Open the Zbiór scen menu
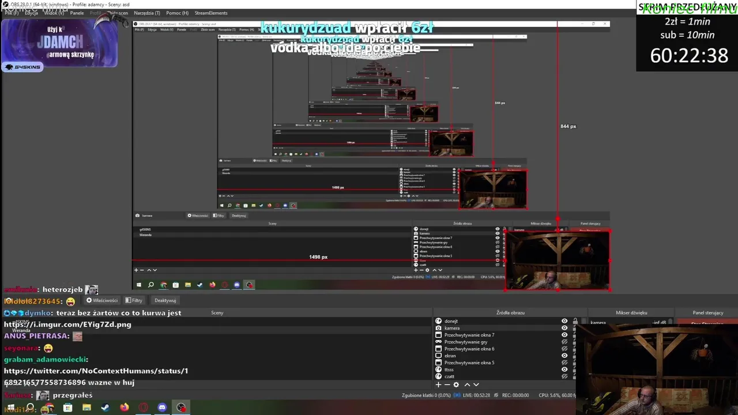Screen dimensions: 738x415 click(x=117, y=13)
